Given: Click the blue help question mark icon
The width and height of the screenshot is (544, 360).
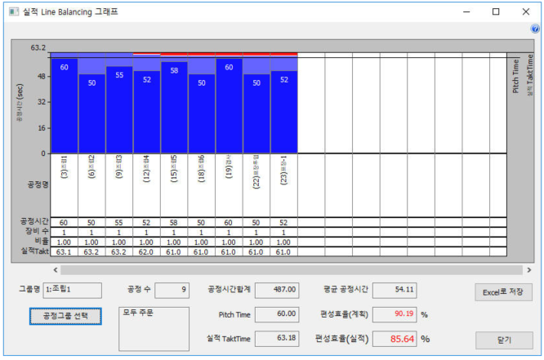Looking at the screenshot, I should pos(535,29).
